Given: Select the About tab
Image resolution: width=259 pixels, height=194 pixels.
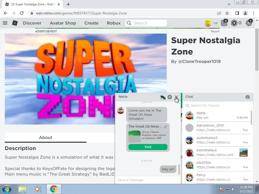Looking at the screenshot, I should [x=46, y=137].
